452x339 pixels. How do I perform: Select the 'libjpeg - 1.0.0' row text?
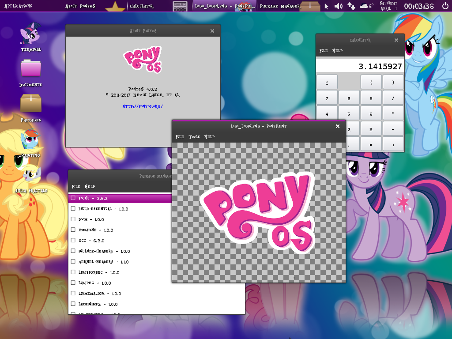pyautogui.click(x=94, y=283)
